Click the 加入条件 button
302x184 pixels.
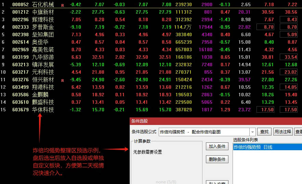coord(217,146)
